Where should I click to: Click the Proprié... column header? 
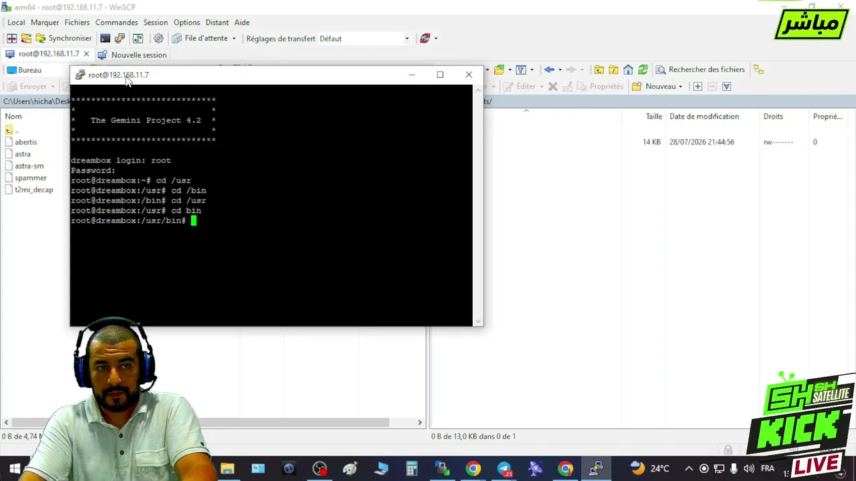pyautogui.click(x=828, y=116)
